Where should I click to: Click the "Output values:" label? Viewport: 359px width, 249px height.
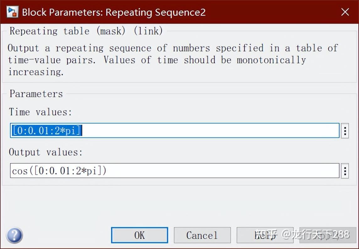click(46, 152)
